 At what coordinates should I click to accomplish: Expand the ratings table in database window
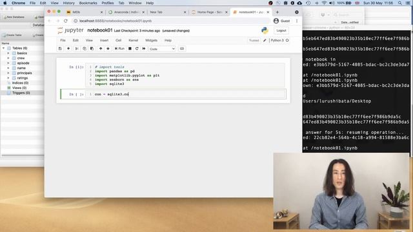point(8,78)
